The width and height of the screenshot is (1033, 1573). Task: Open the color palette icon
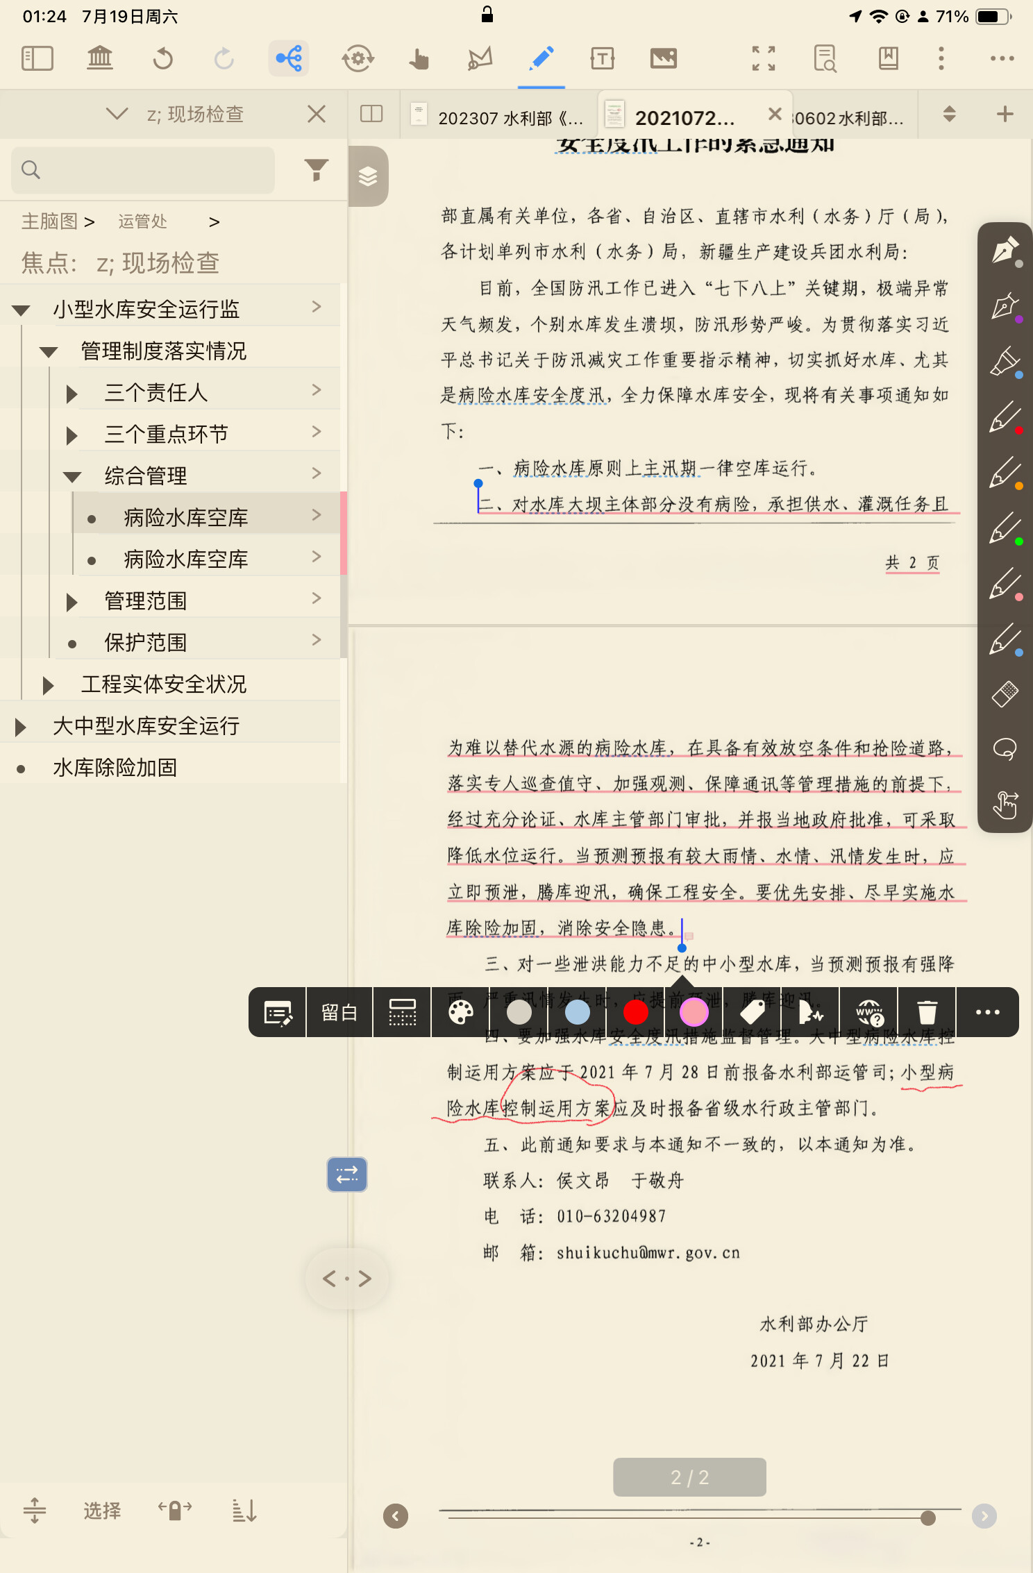coord(460,1013)
